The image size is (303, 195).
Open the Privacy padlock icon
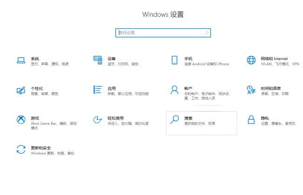251,120
